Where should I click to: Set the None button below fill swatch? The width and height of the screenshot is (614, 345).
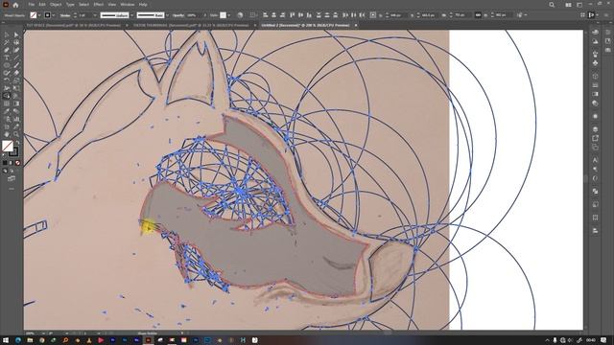17,163
